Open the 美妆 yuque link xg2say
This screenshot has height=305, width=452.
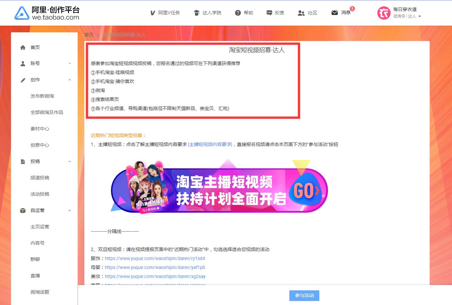(155, 276)
